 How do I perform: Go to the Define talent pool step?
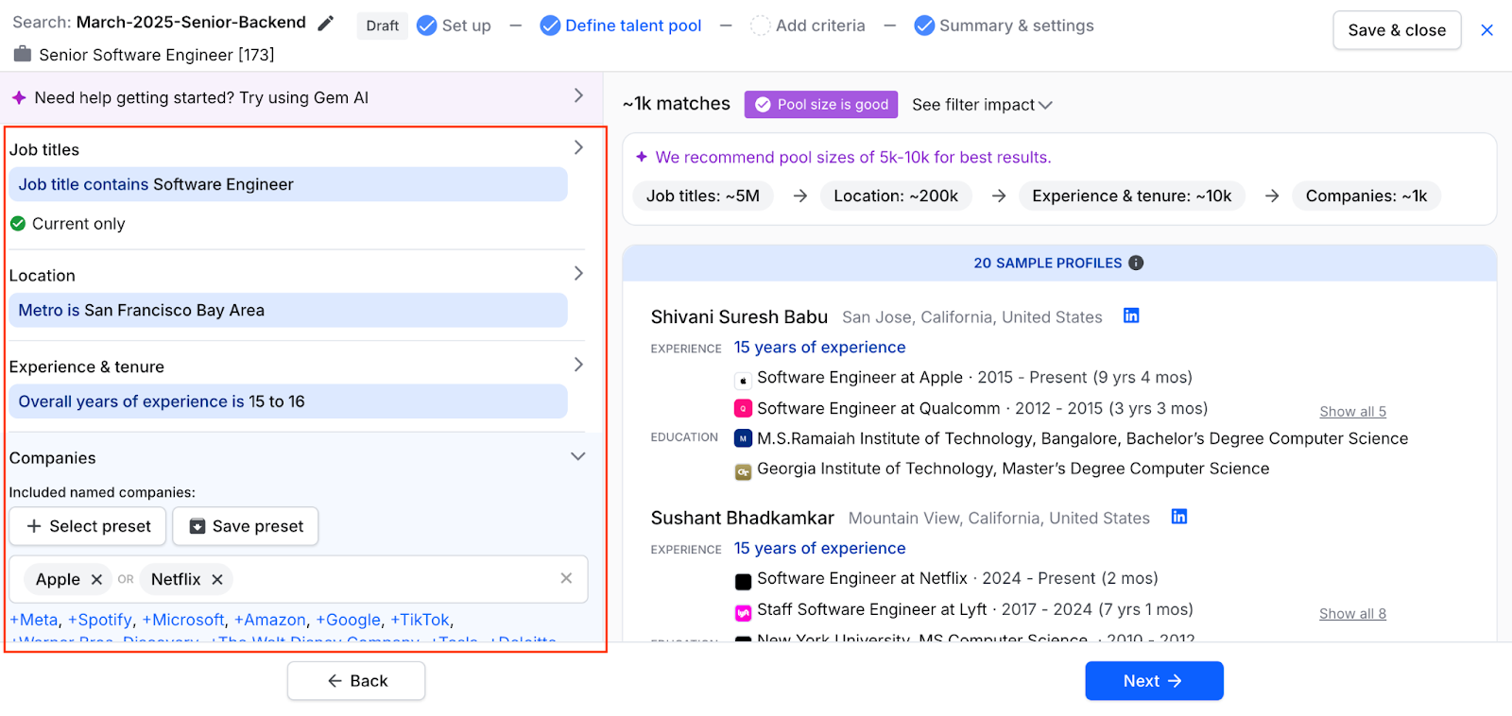(621, 26)
